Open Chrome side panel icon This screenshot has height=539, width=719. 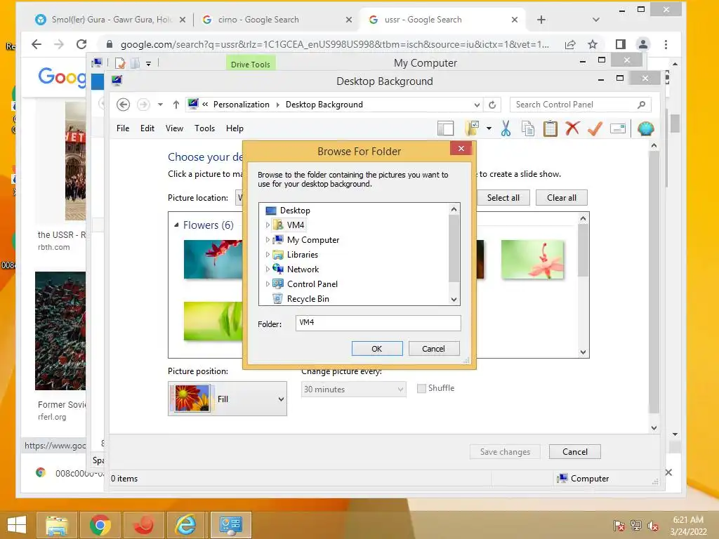pos(621,44)
